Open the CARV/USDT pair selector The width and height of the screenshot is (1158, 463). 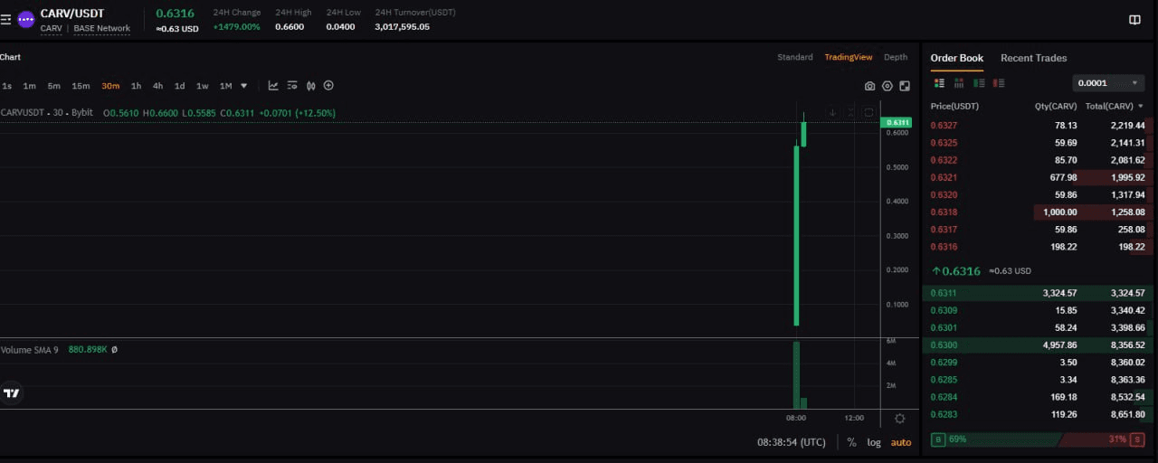72,13
